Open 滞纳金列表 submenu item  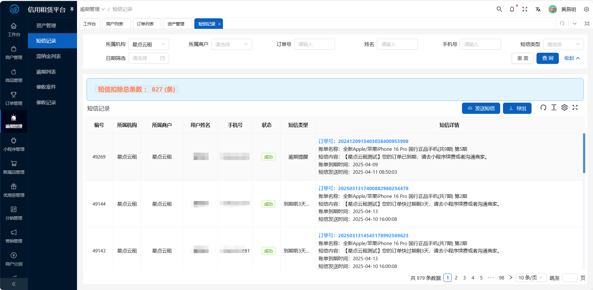52,56
